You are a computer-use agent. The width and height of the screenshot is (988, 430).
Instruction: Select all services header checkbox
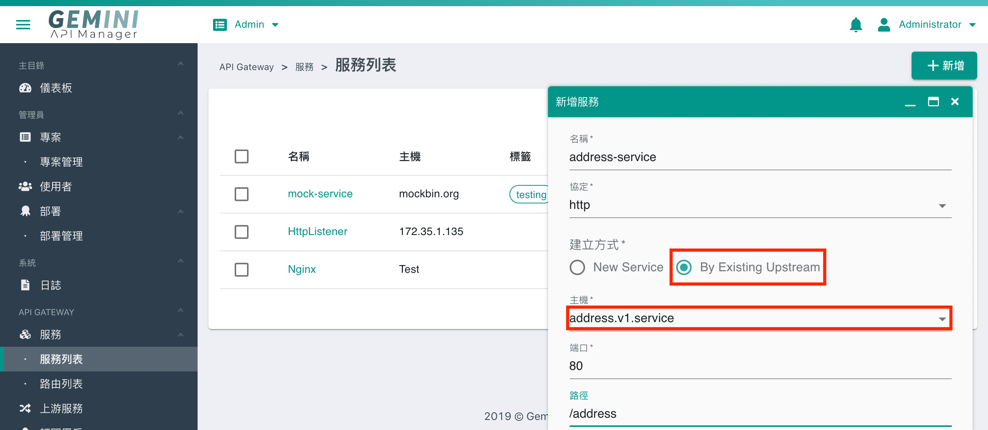pyautogui.click(x=242, y=156)
